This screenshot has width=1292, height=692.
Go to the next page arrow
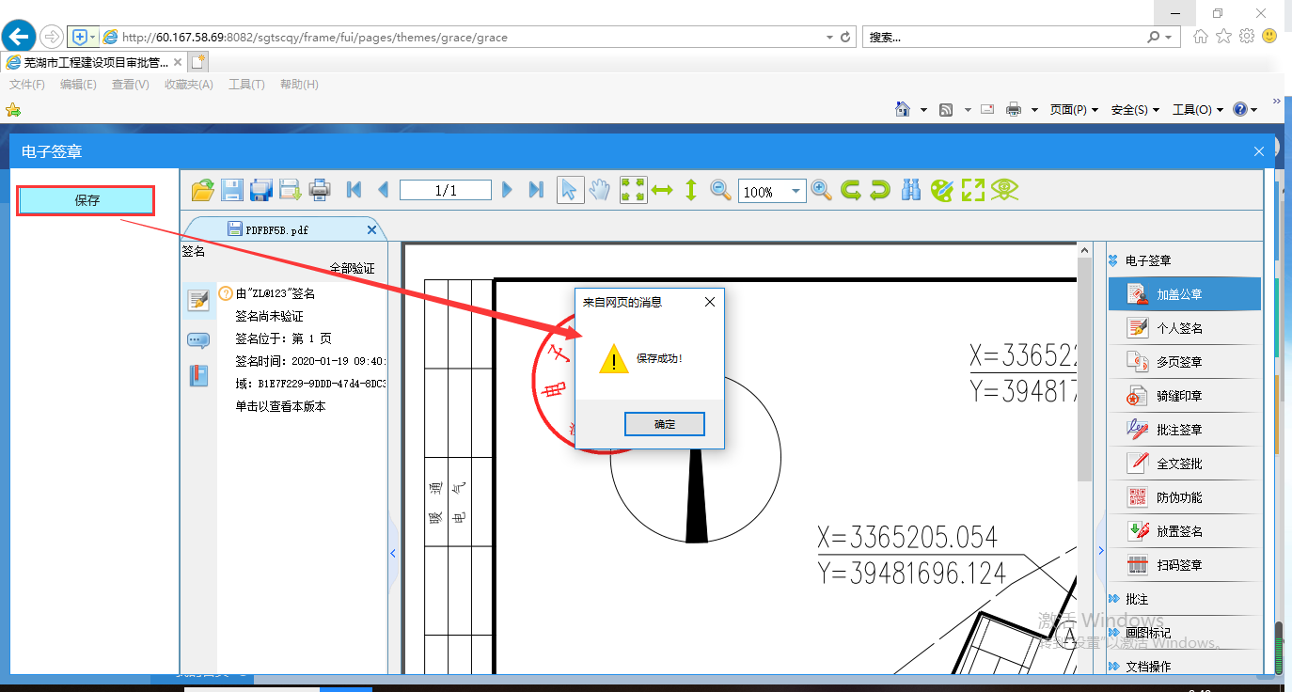508,190
